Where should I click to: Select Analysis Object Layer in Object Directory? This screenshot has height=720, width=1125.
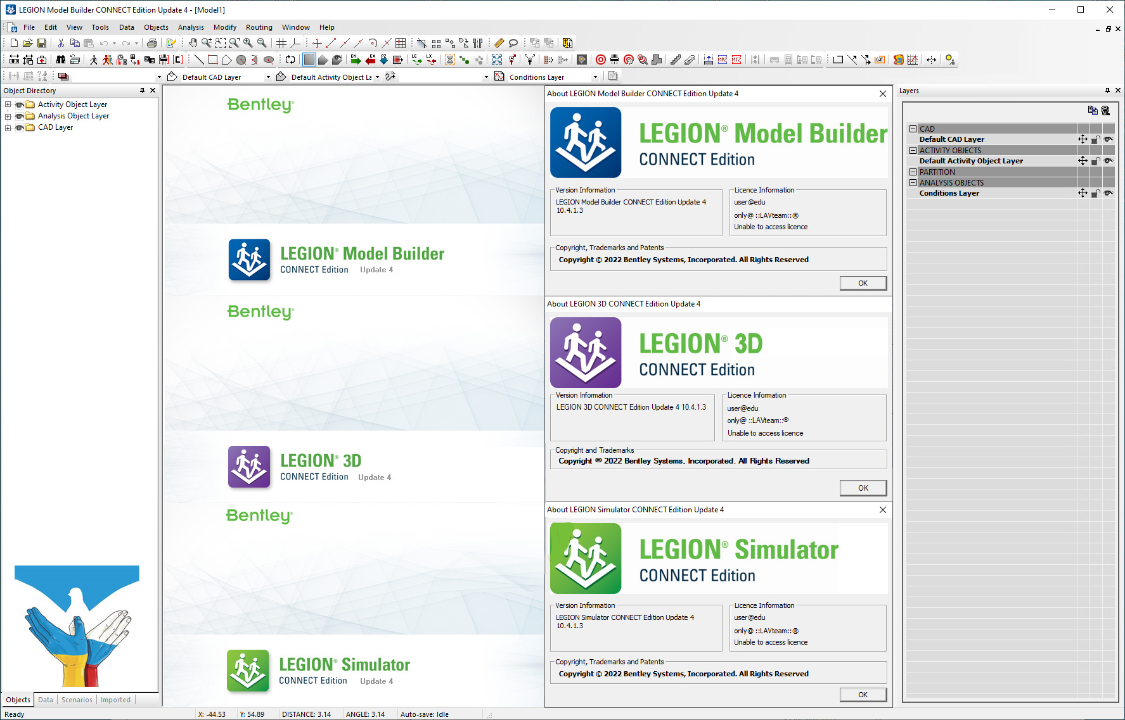click(x=74, y=116)
